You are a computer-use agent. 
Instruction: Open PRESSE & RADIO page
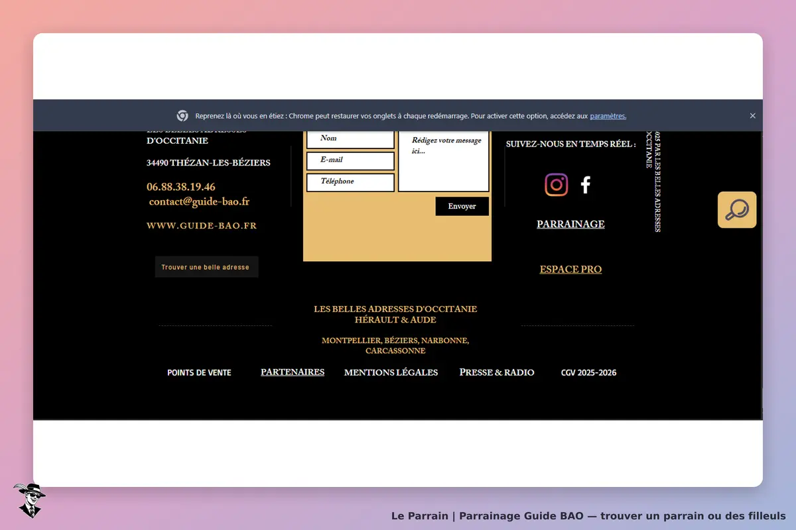(x=497, y=372)
